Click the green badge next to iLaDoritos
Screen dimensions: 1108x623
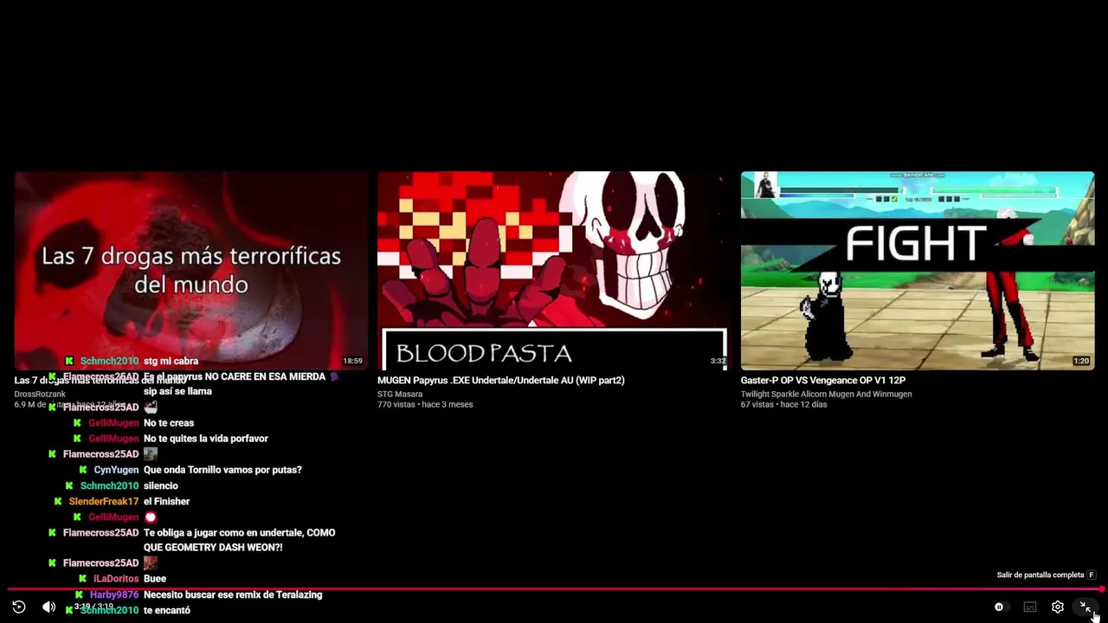pos(83,579)
